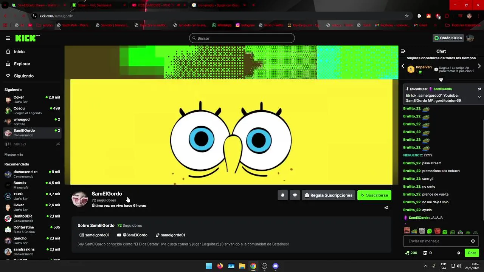
Task: Click the KICK logo
Action: 27,38
